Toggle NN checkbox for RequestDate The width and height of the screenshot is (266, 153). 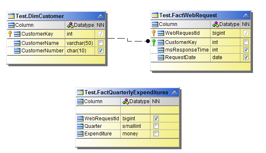(246, 57)
